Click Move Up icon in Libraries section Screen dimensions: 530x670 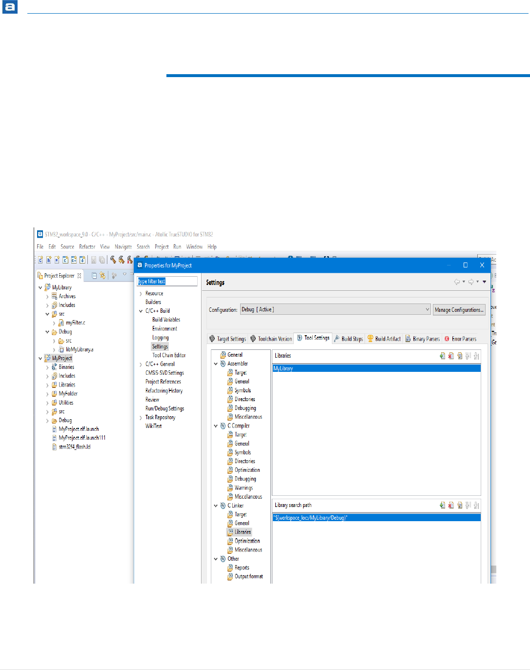tap(468, 356)
